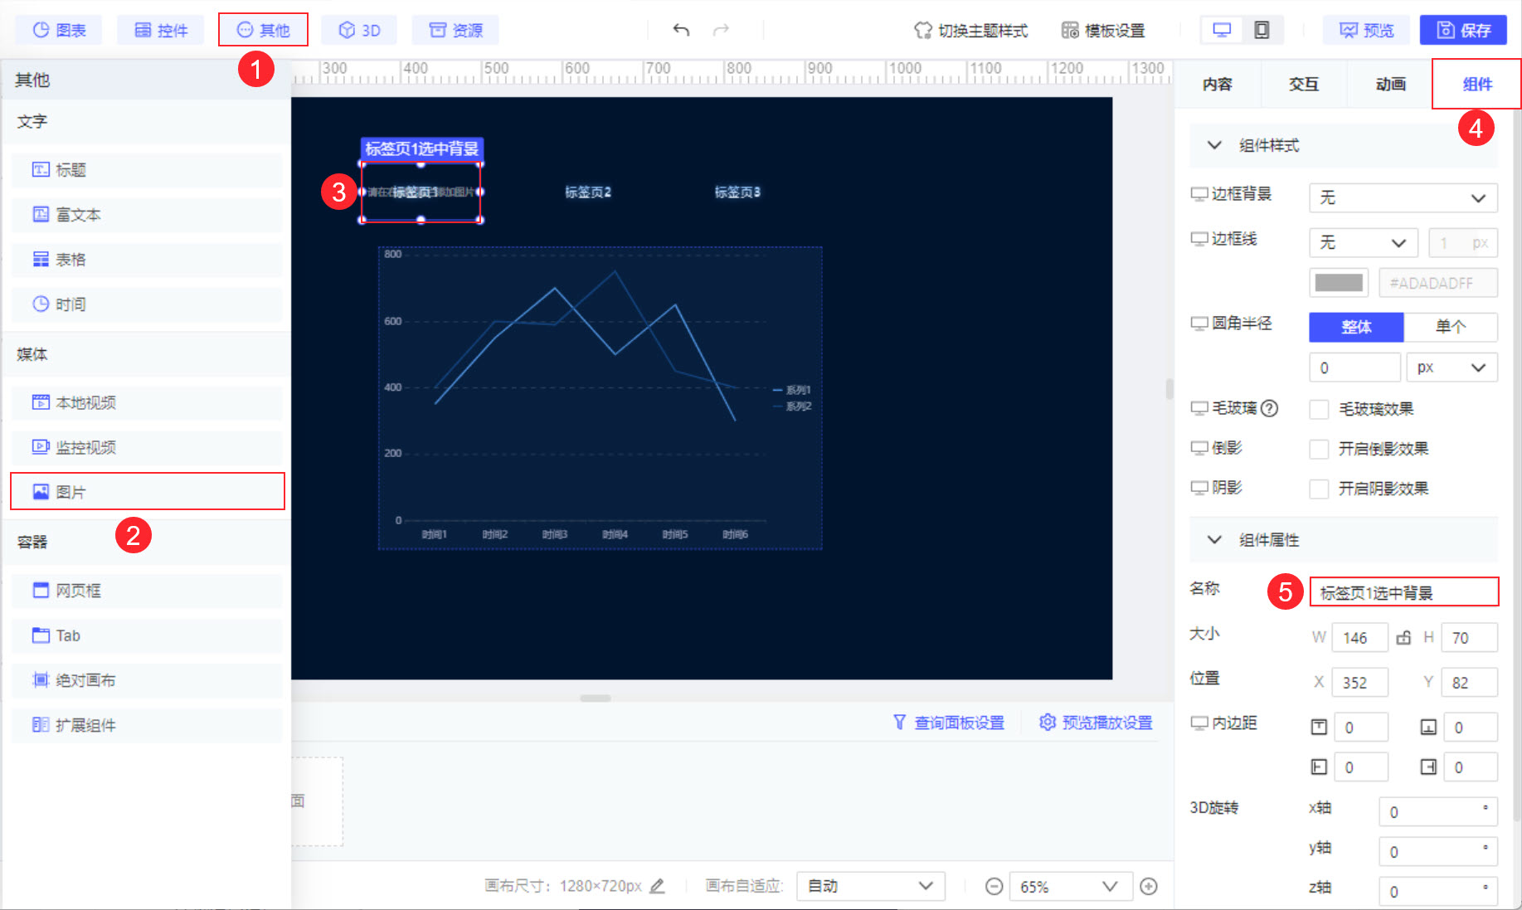Click the undo arrow icon
This screenshot has width=1522, height=910.
click(681, 31)
